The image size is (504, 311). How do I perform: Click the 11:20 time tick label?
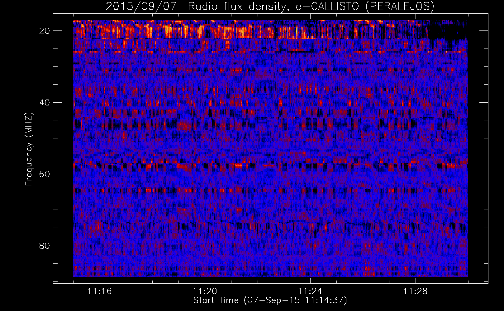(x=205, y=291)
